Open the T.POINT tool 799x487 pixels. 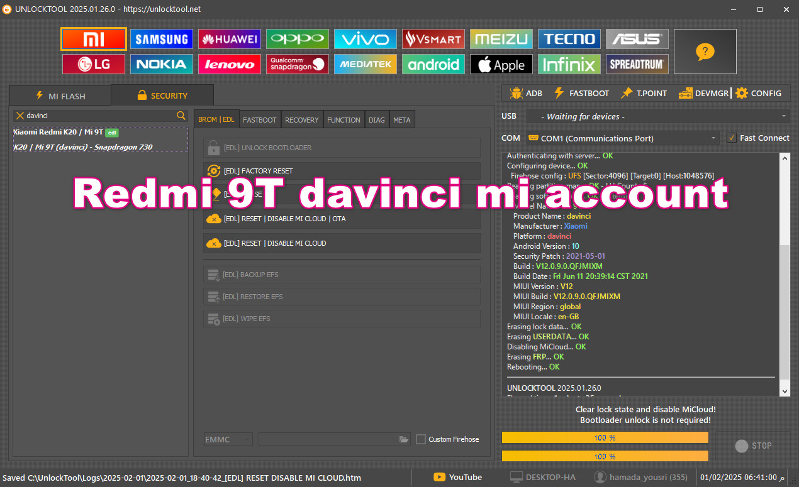[644, 93]
